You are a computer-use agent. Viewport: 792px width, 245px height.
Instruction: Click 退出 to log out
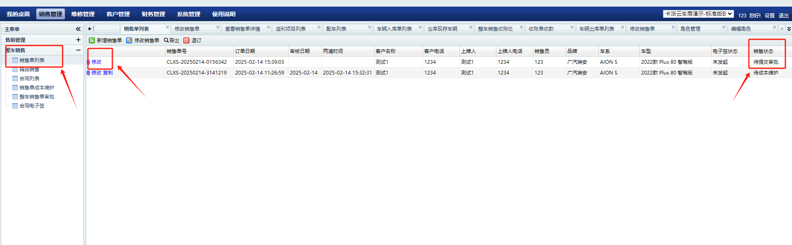coord(783,16)
